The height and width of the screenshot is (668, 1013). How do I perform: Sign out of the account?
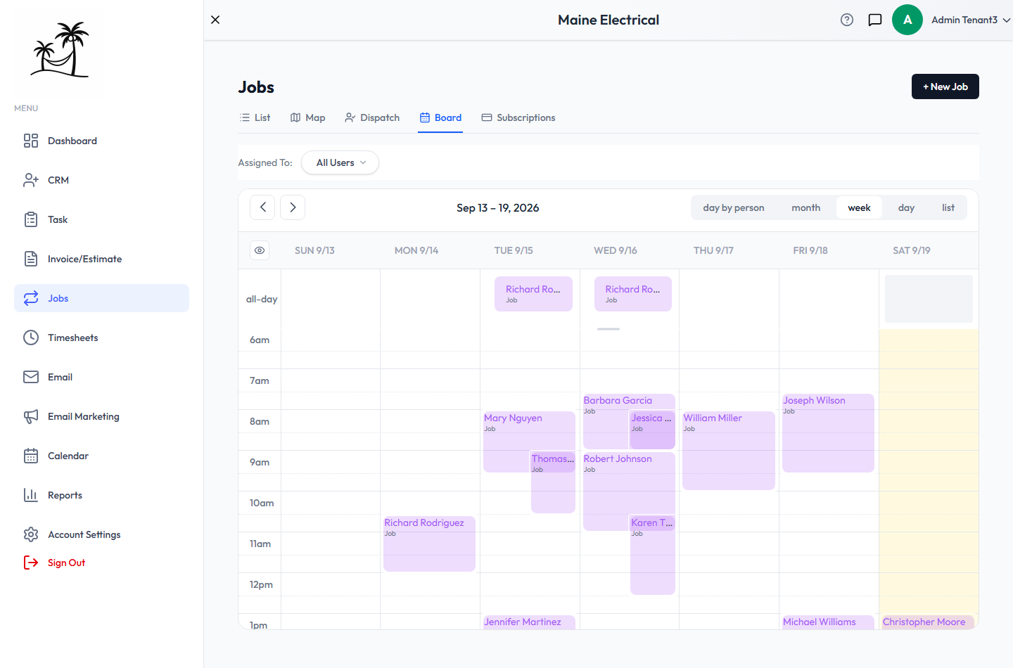coord(55,563)
